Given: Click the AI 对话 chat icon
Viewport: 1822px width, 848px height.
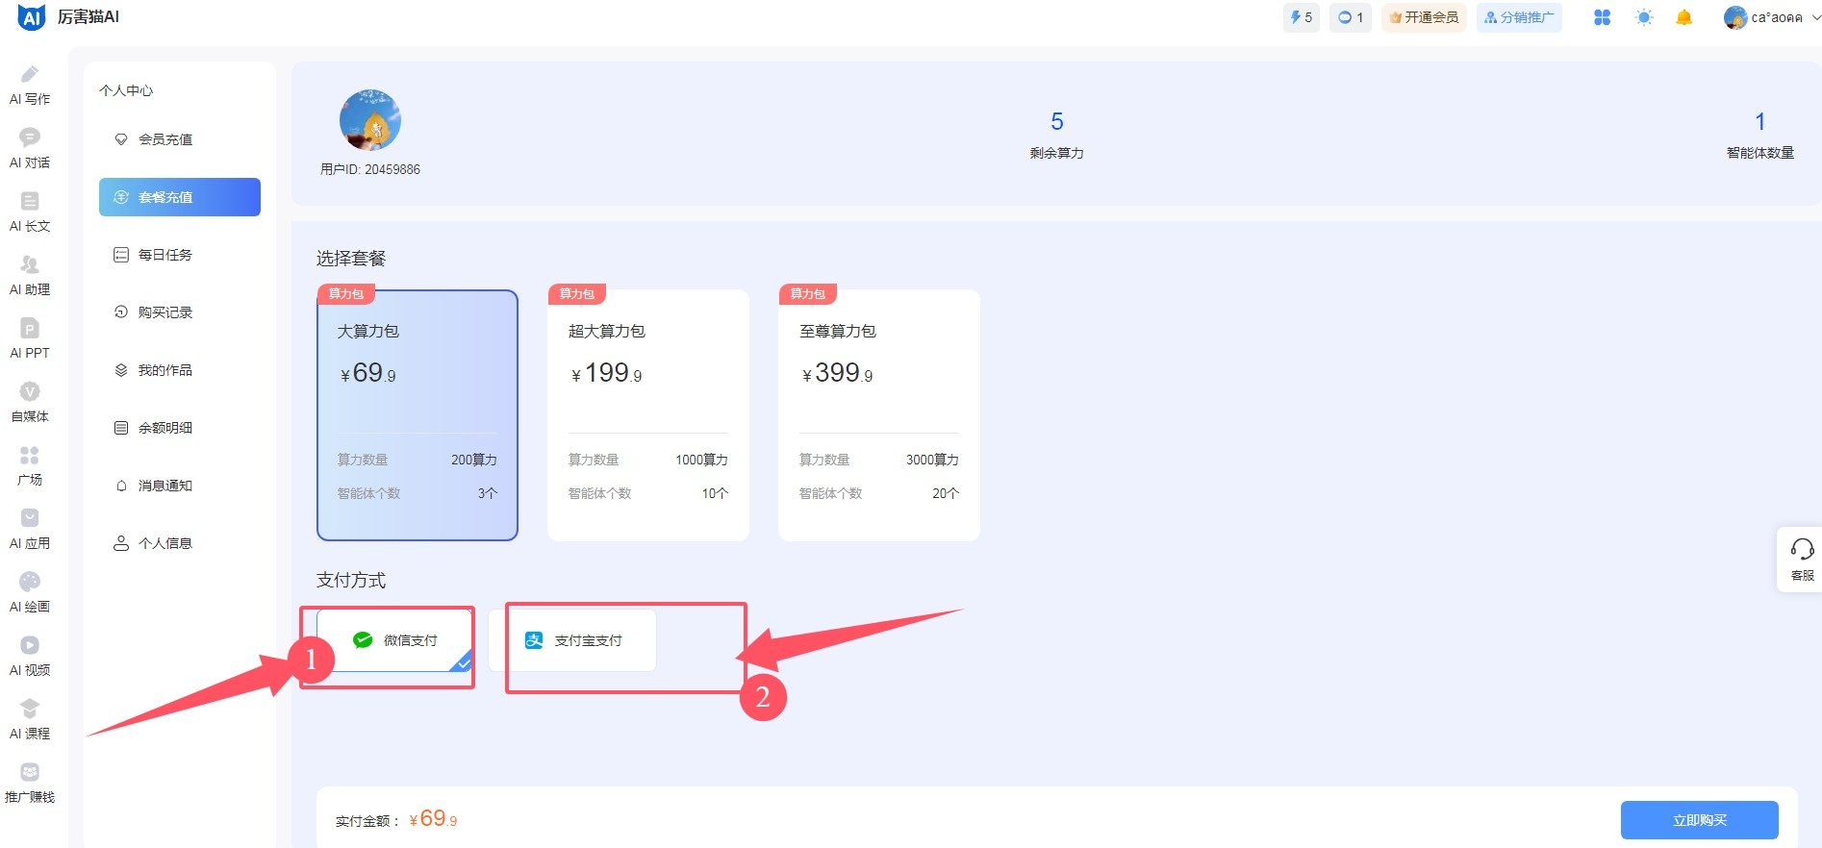Looking at the screenshot, I should point(30,138).
